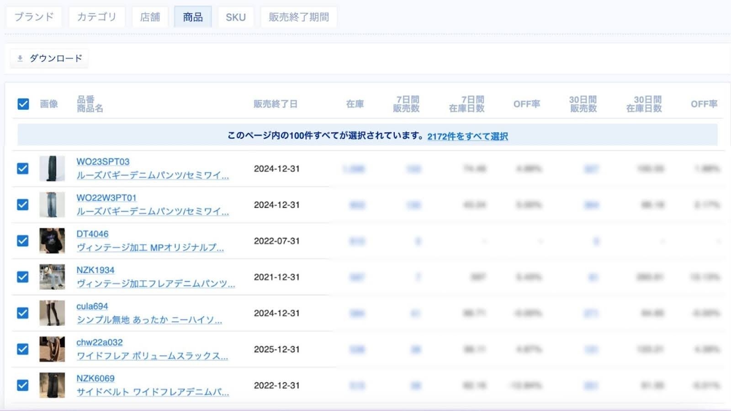Click end date 2022-07-31 for DT4046
The image size is (731, 411).
click(x=277, y=241)
